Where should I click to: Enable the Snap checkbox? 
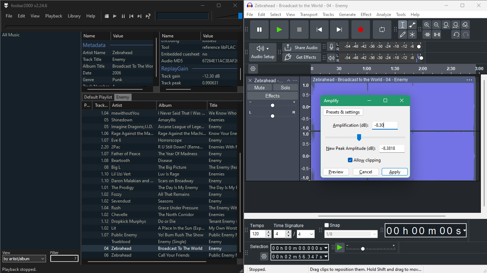(x=327, y=225)
